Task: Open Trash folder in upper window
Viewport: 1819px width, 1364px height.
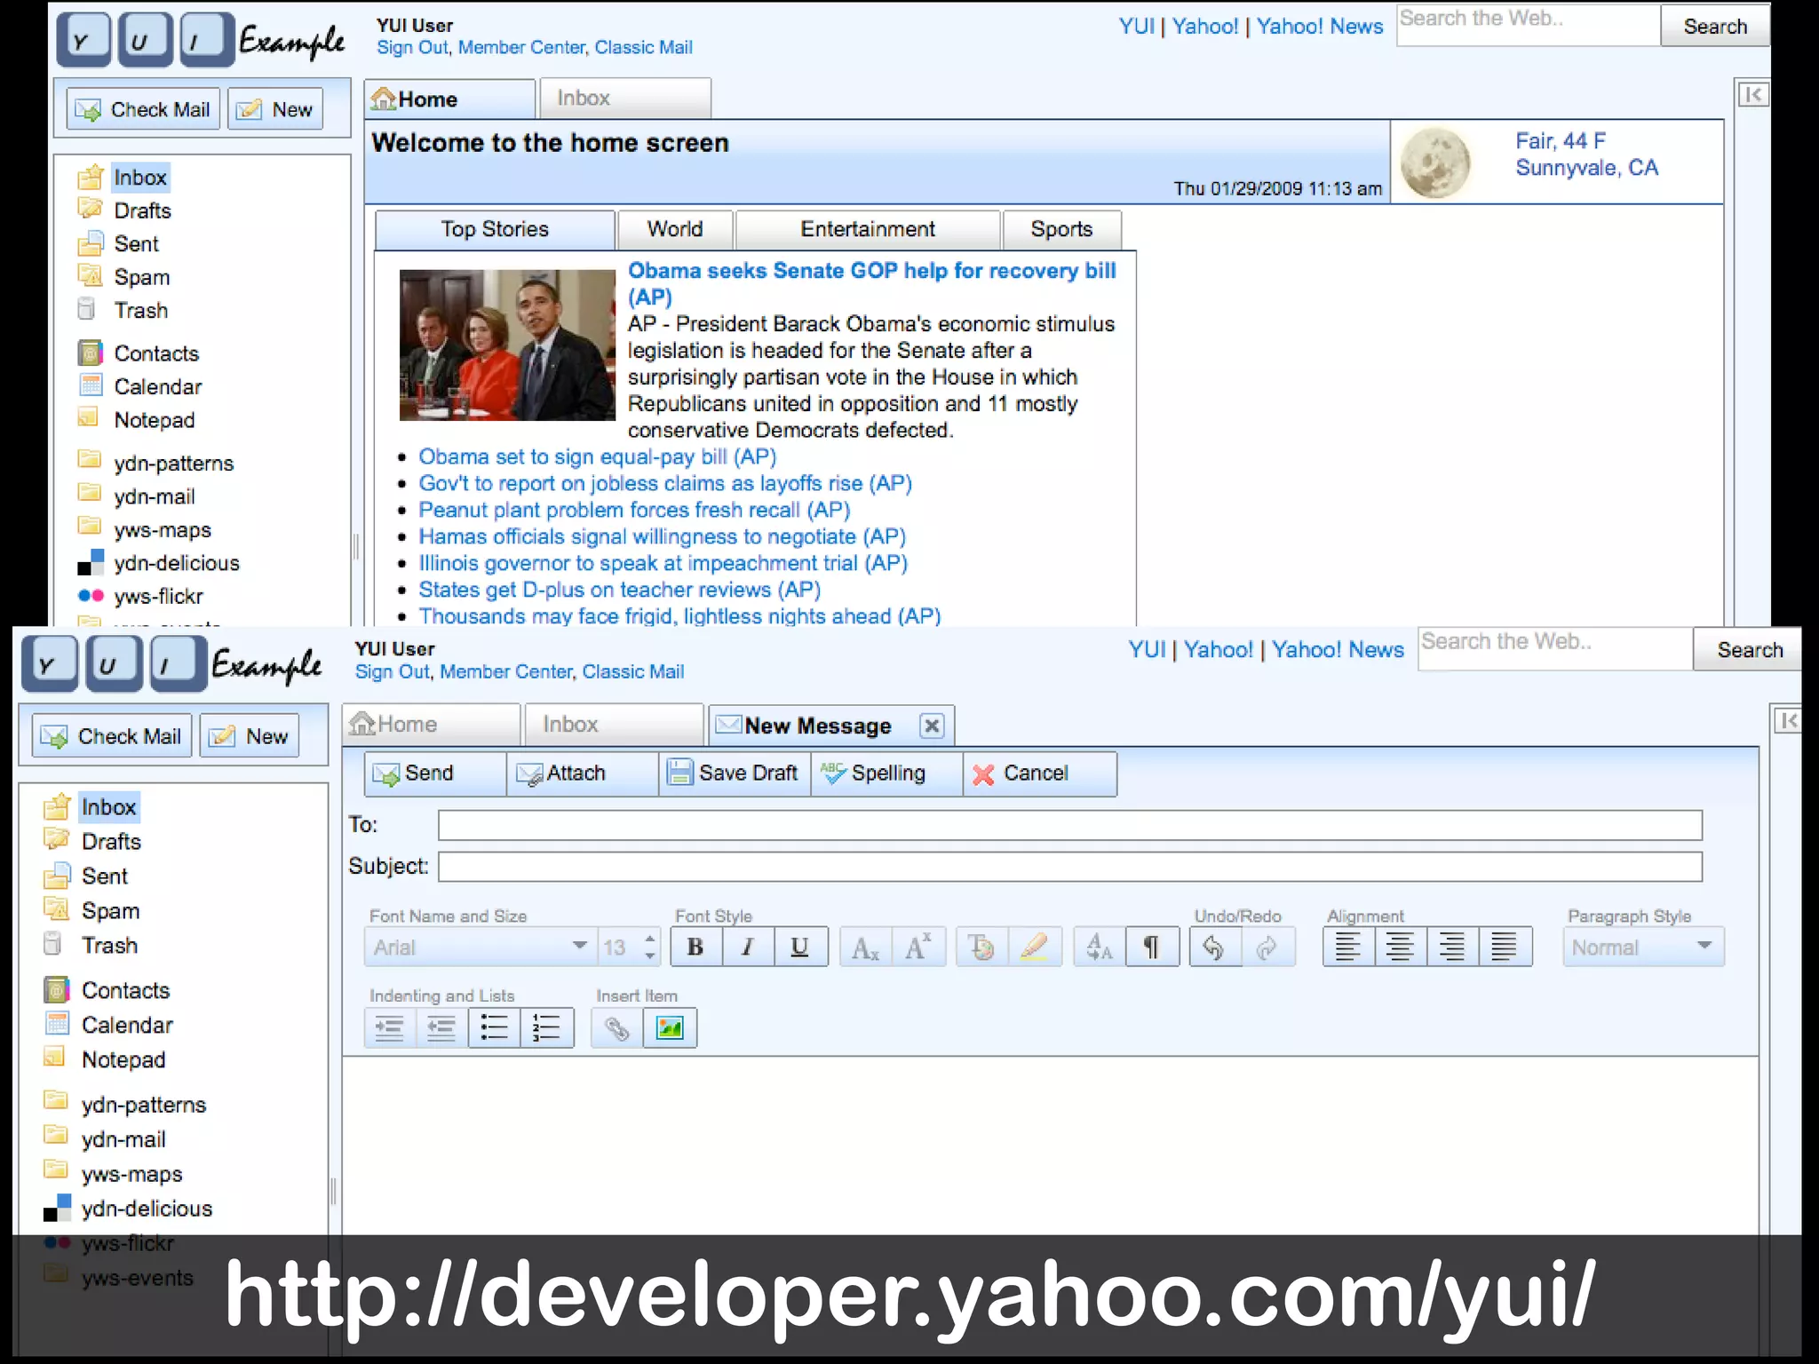Action: pos(140,311)
